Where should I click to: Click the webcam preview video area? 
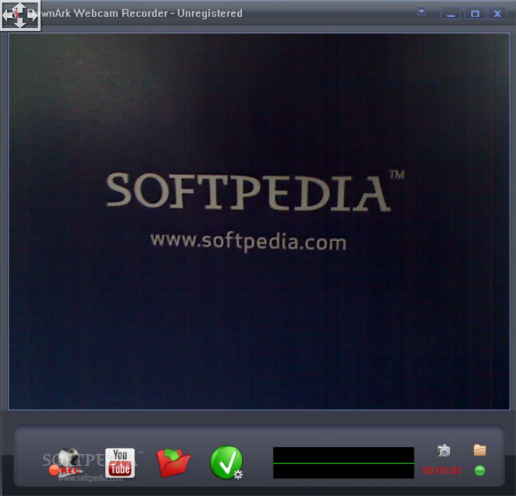click(259, 221)
